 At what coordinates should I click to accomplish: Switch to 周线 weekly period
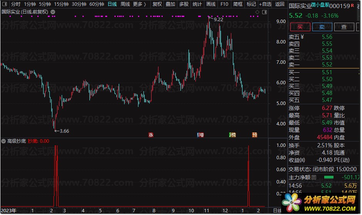(x=125, y=4)
